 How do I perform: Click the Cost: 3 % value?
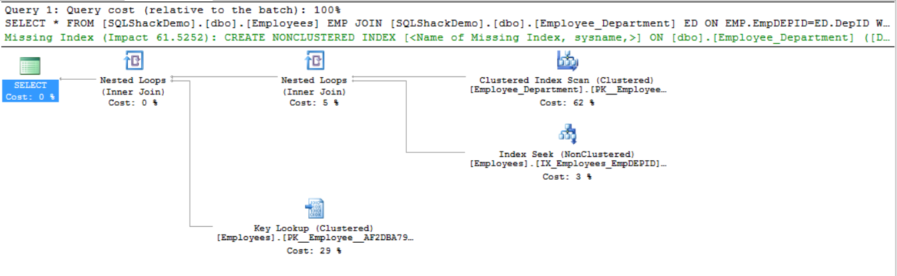point(567,177)
